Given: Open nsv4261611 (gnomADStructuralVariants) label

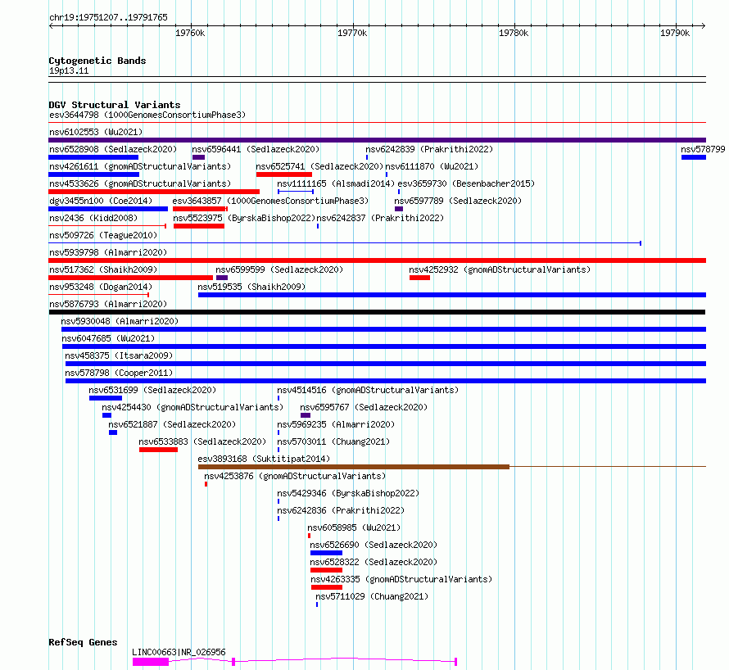Looking at the screenshot, I should [140, 166].
